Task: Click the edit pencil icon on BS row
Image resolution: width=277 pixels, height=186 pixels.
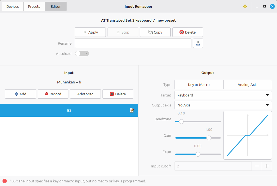Action: 132,110
